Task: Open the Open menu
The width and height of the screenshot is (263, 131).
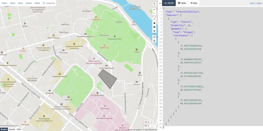Action: point(4,3)
